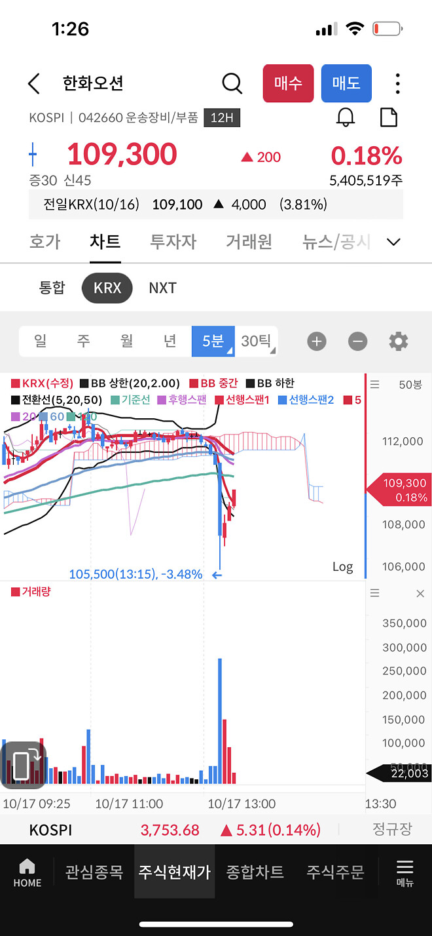
Task: Open the stock search magnifier
Action: tap(232, 83)
